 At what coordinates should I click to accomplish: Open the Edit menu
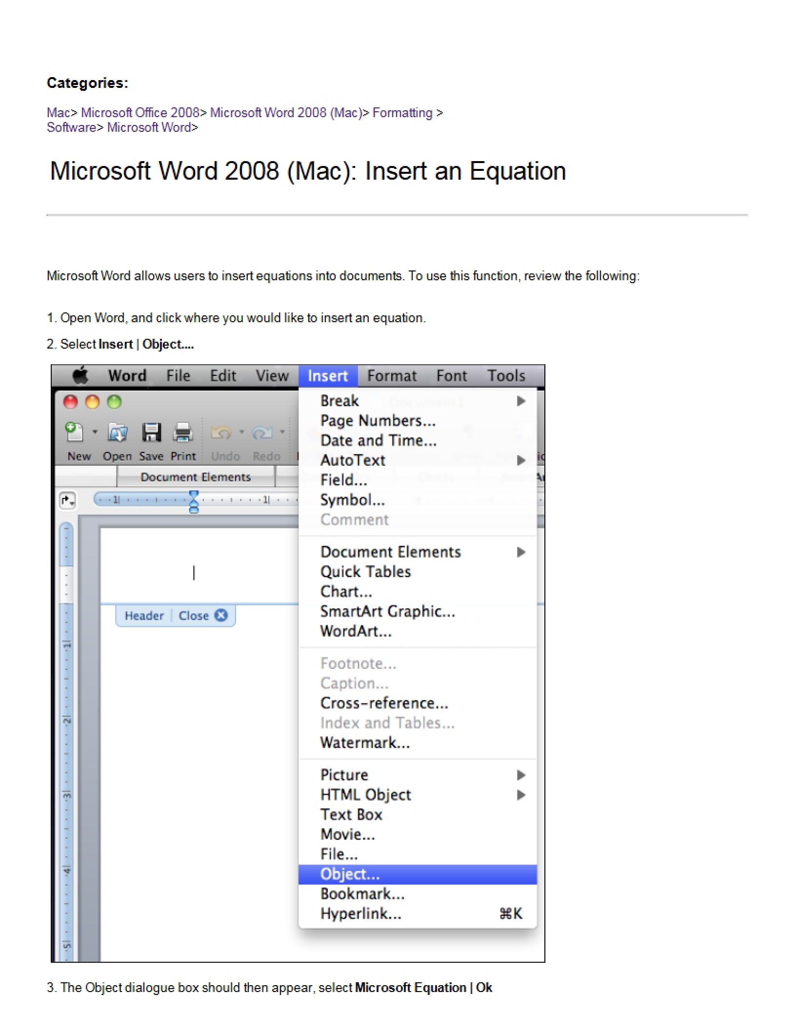(223, 375)
